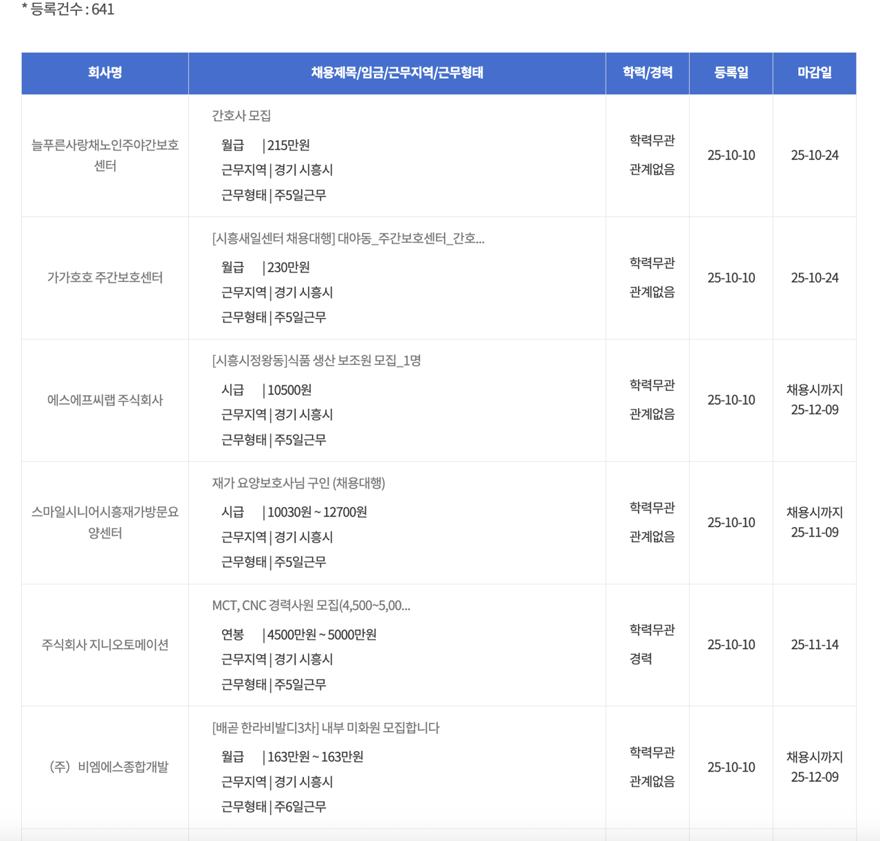Screen dimensions: 880x841
Task: Open the MCT, CNC 경력사원 모집 posting
Action: tap(311, 605)
